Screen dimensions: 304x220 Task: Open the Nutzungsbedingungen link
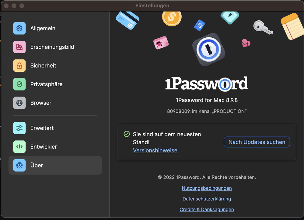click(207, 188)
